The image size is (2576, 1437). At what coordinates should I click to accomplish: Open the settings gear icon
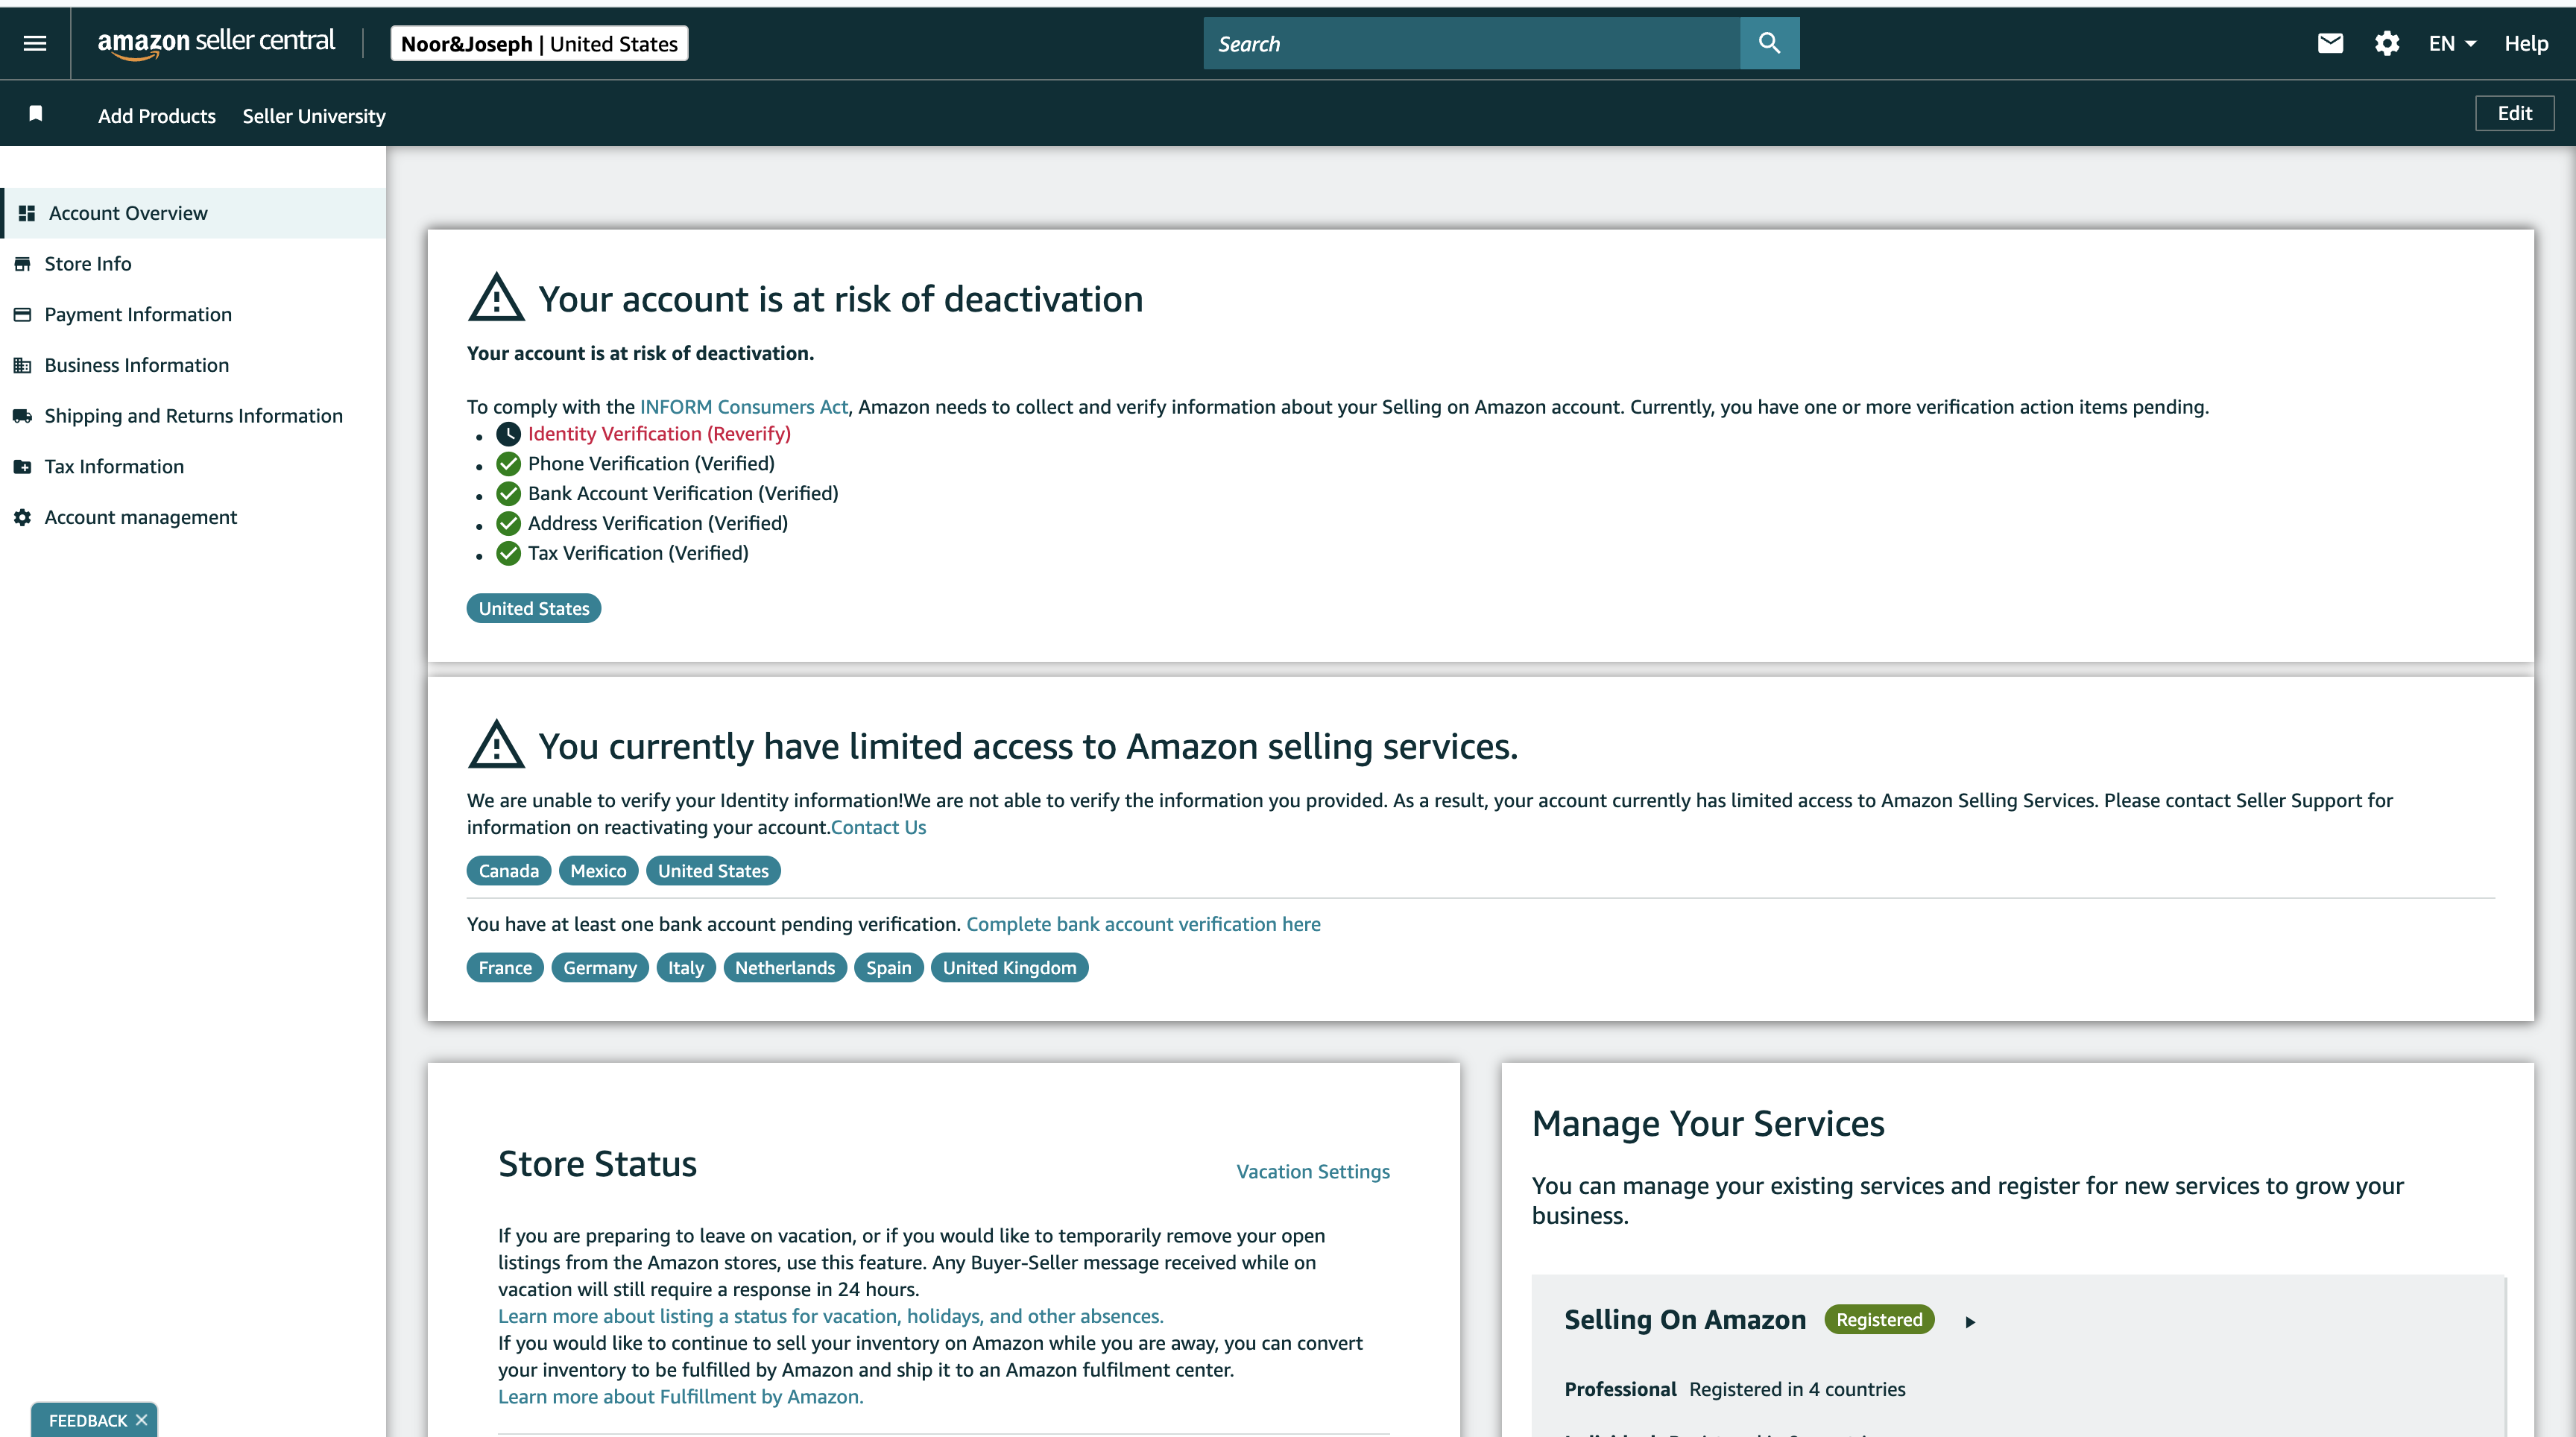click(2387, 43)
